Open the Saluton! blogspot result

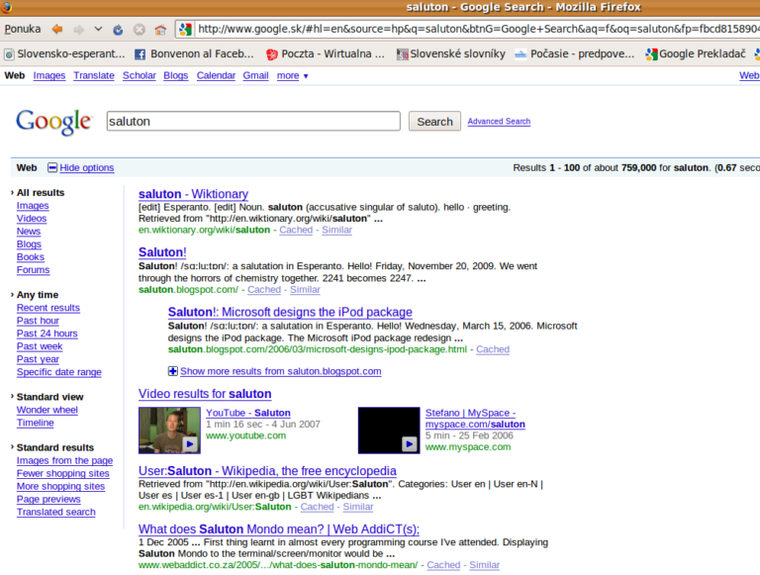pyautogui.click(x=162, y=252)
